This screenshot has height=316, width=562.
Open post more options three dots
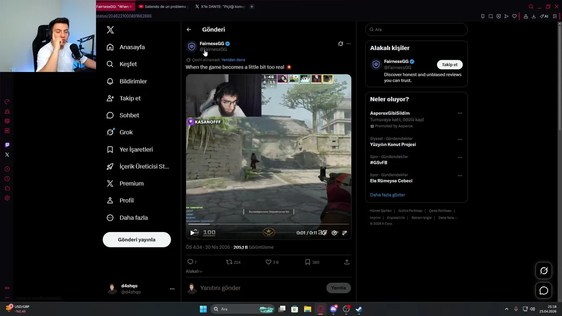349,44
